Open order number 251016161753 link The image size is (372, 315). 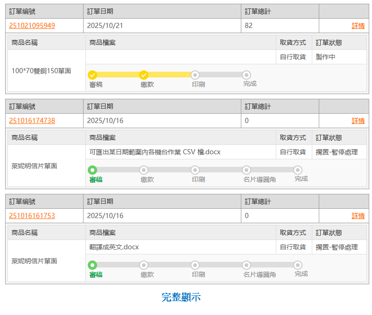(x=32, y=216)
